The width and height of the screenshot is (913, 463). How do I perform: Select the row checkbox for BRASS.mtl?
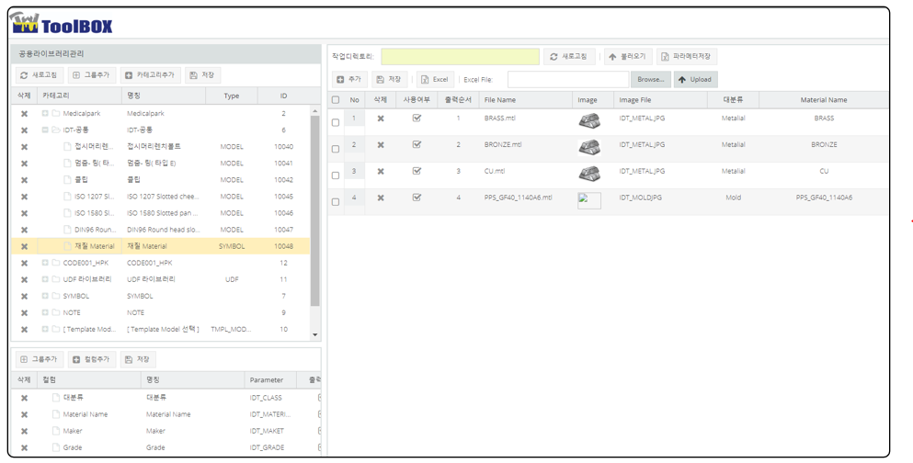[336, 123]
